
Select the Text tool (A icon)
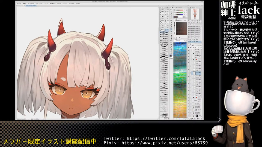point(171,49)
